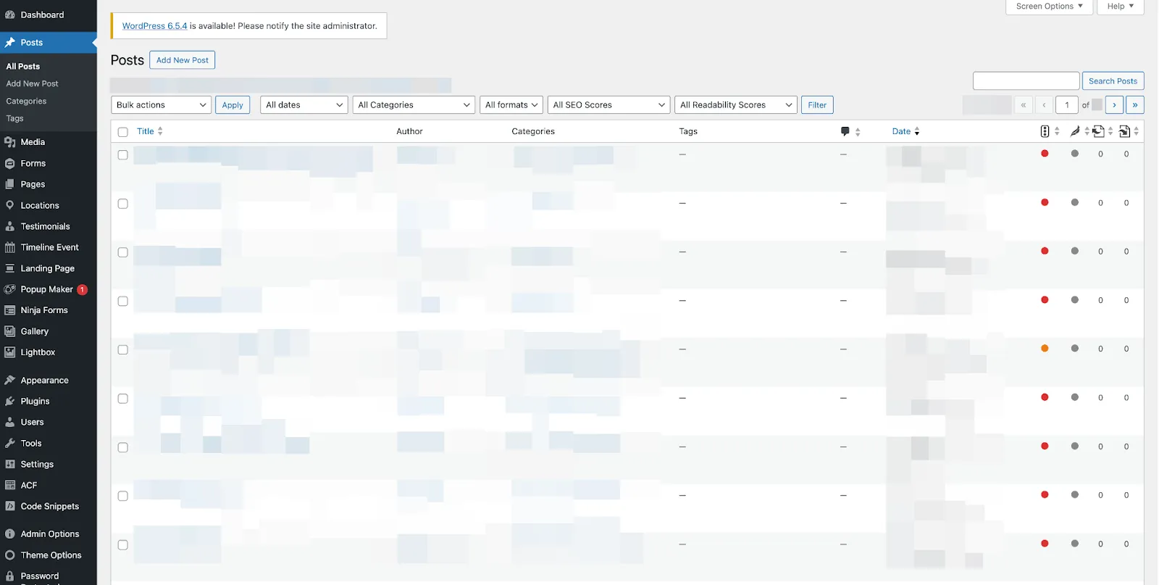Go to the last page arrow
The height and width of the screenshot is (585, 1159).
1135,105
